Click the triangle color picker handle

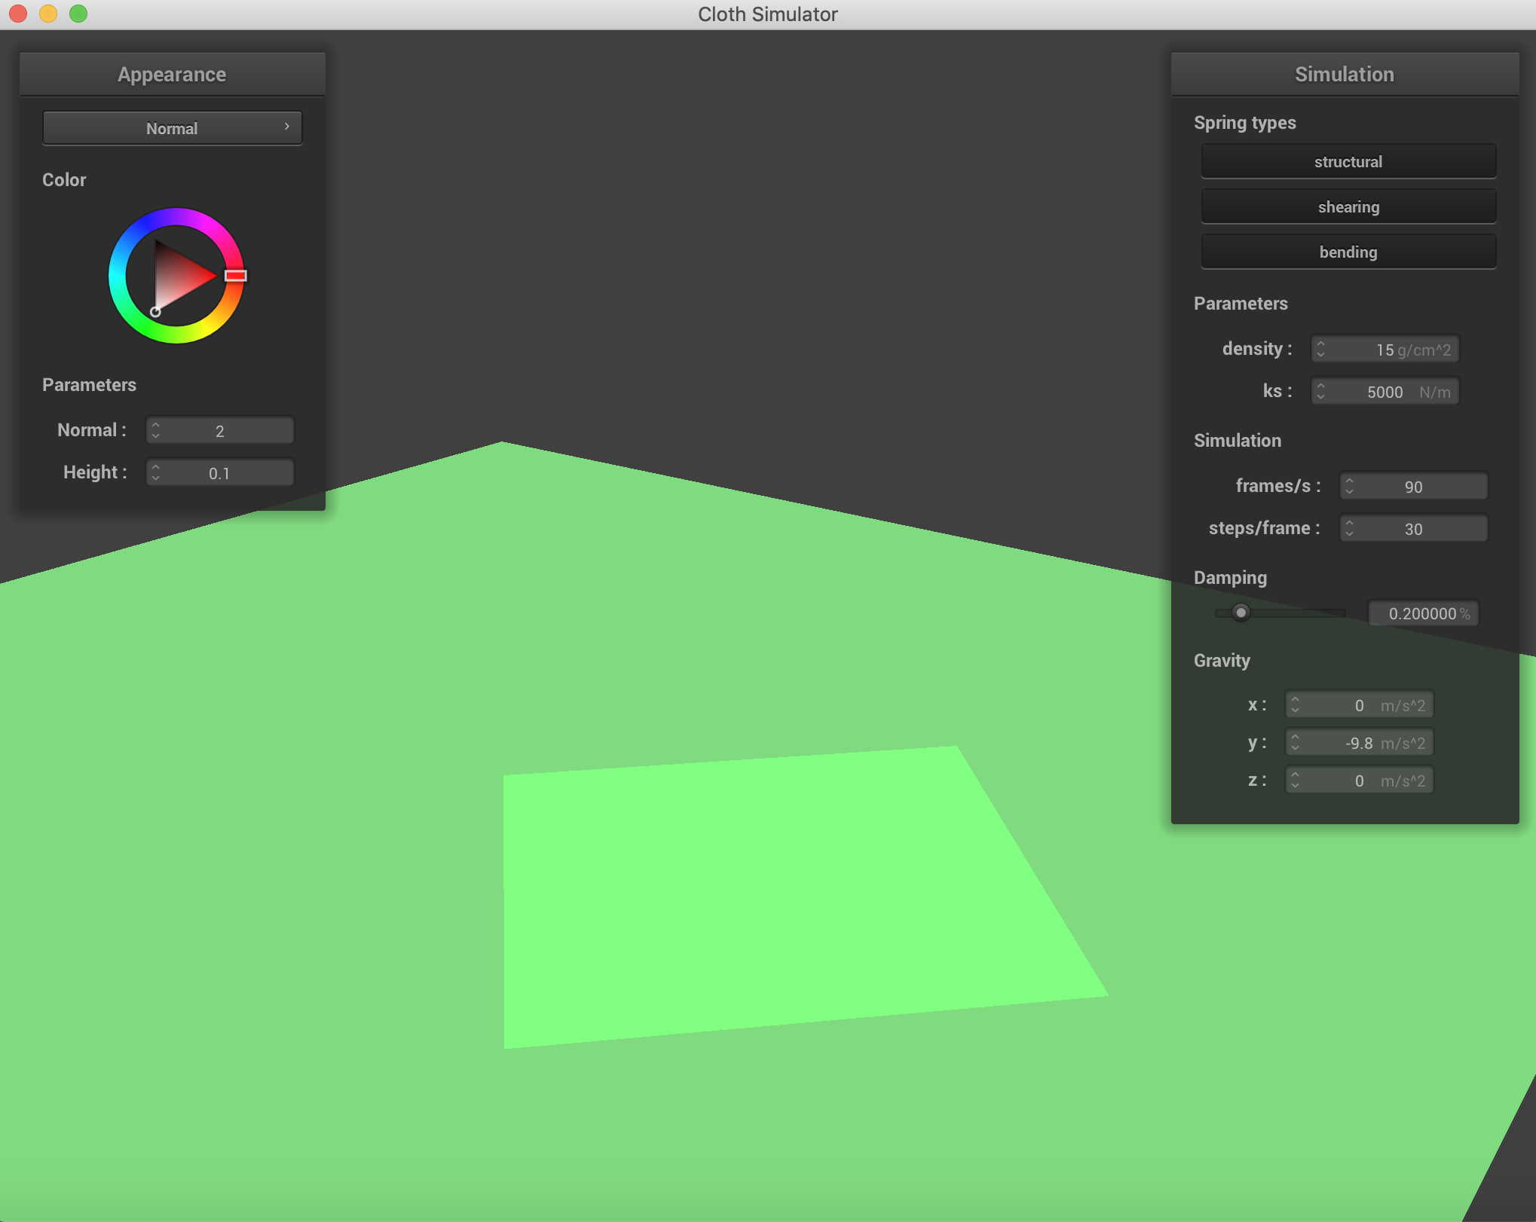pos(155,311)
